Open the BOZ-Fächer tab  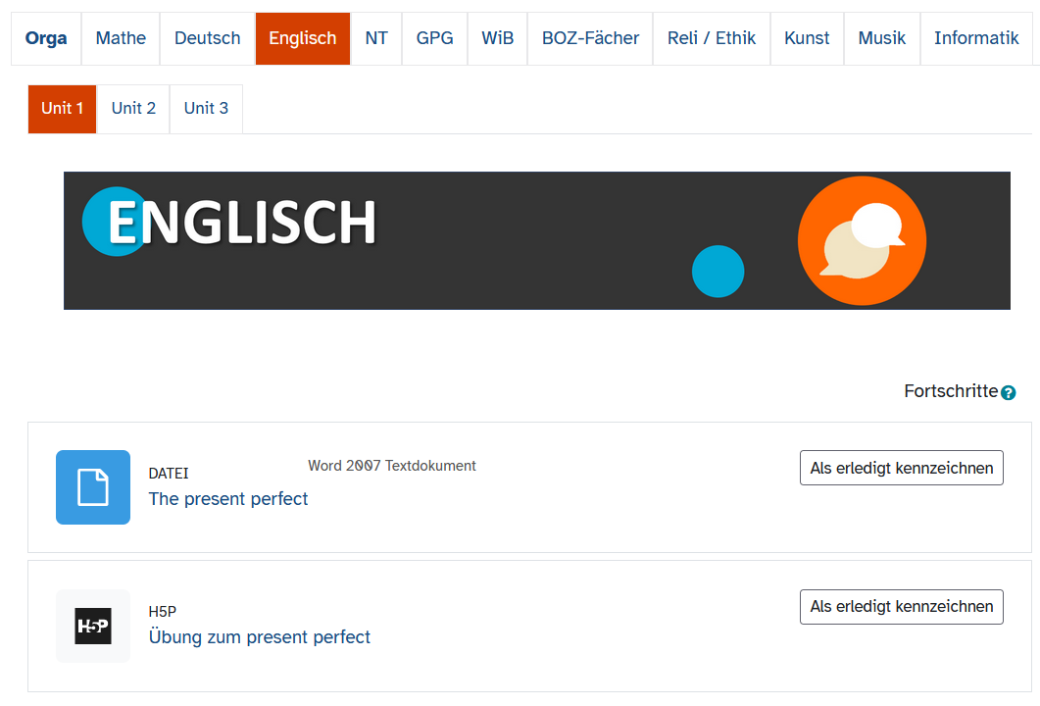pyautogui.click(x=590, y=38)
